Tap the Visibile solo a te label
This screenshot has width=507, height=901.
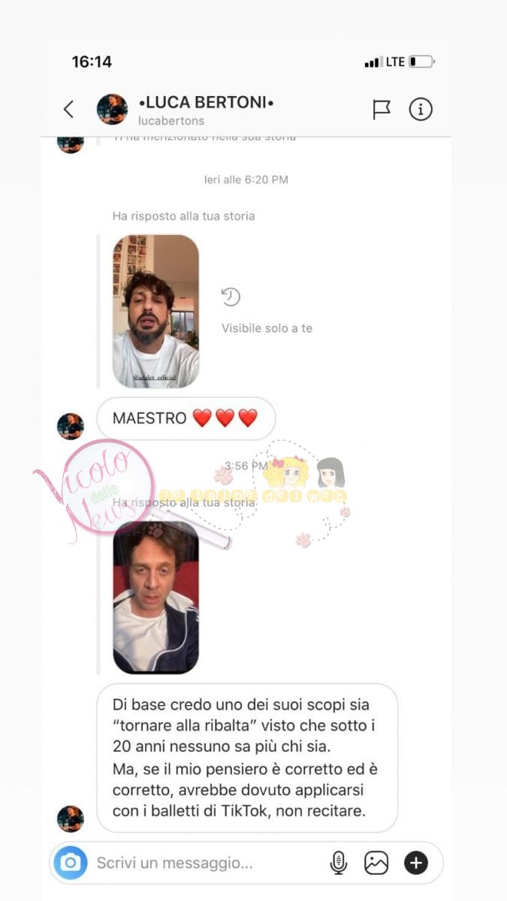tap(267, 328)
